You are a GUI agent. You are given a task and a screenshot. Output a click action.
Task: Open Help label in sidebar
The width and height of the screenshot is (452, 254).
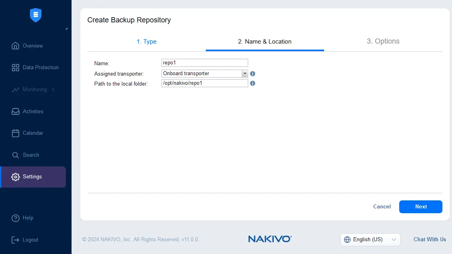(x=28, y=218)
